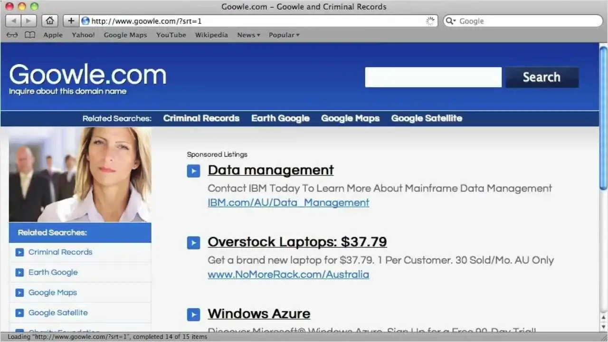
Task: Open Google Maps in top related searches bar
Action: 351,118
